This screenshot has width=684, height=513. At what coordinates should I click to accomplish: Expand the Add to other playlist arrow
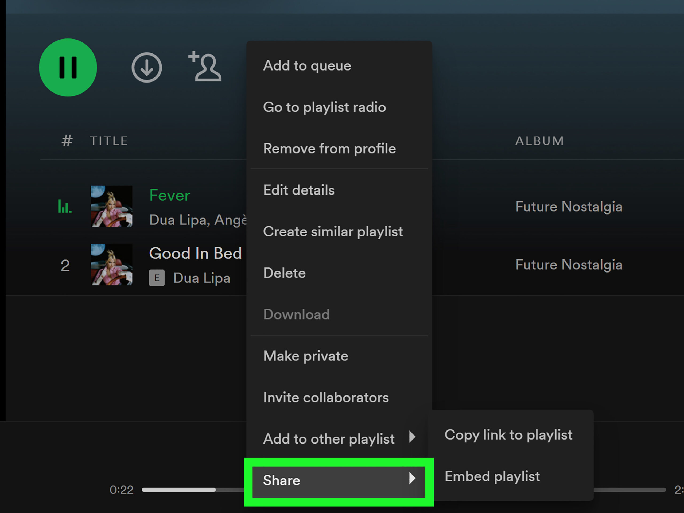click(411, 437)
